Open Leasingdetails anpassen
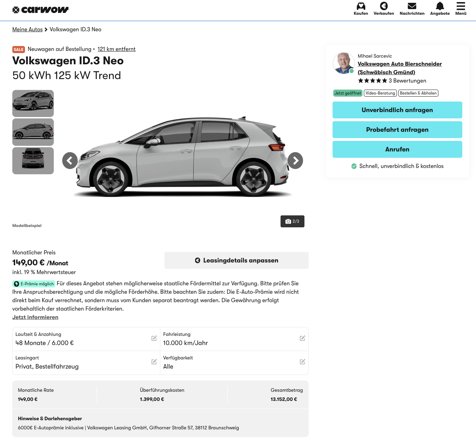The height and width of the screenshot is (442, 476). tap(236, 260)
